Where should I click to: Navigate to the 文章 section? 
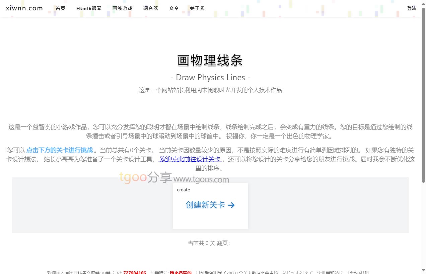pyautogui.click(x=174, y=8)
